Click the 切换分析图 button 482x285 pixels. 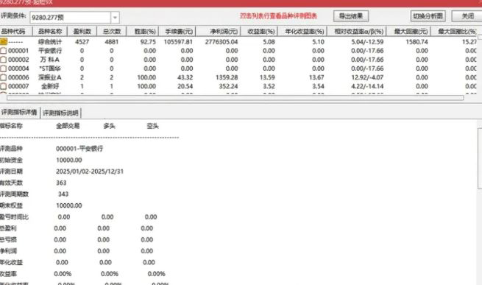(x=428, y=16)
